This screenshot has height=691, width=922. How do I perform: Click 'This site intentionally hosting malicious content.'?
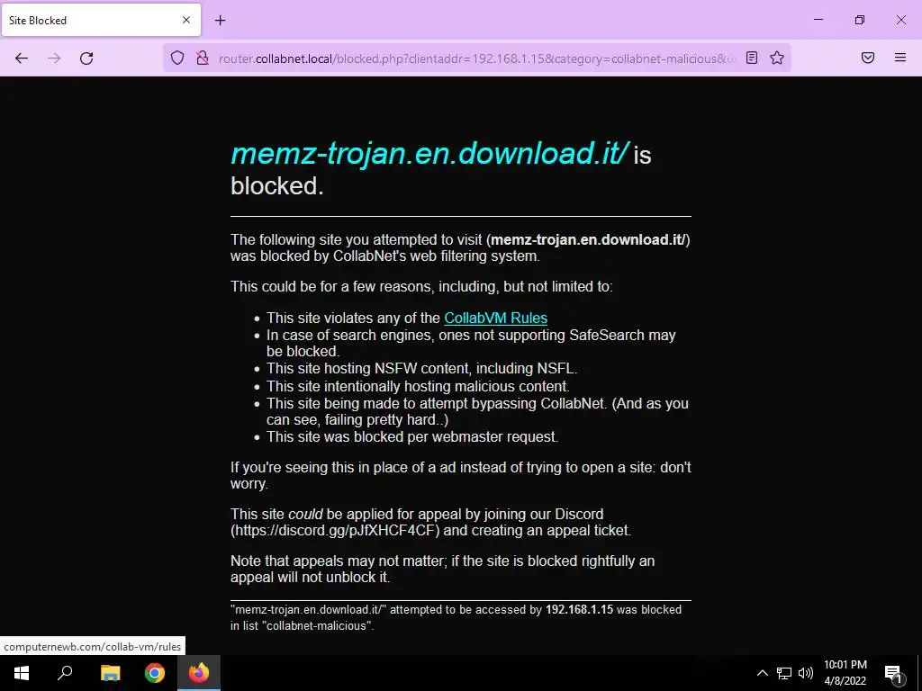pyautogui.click(x=418, y=387)
